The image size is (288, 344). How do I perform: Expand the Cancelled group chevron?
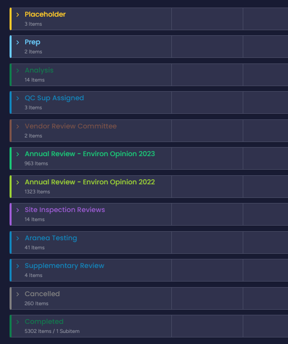[18, 294]
